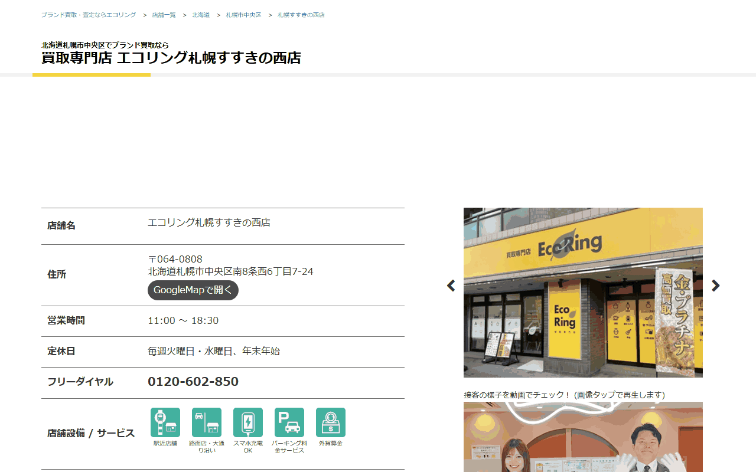Click the EcoRing storefront photo
The width and height of the screenshot is (756, 472).
[583, 293]
